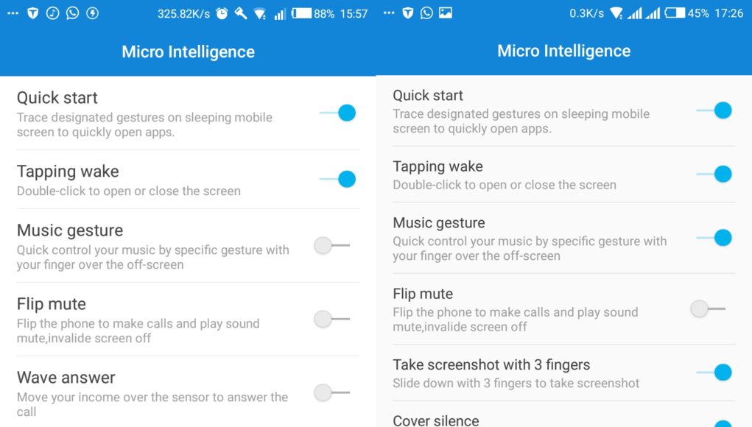Tap the Quick start label on right screen
This screenshot has width=752, height=427.
click(428, 96)
